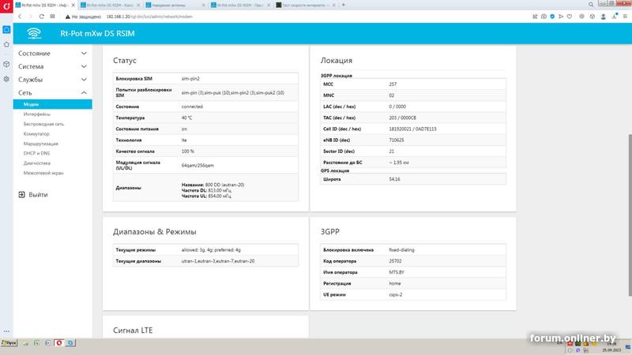The width and height of the screenshot is (632, 355).
Task: Click the eNB ID value '710625'
Action: click(397, 140)
